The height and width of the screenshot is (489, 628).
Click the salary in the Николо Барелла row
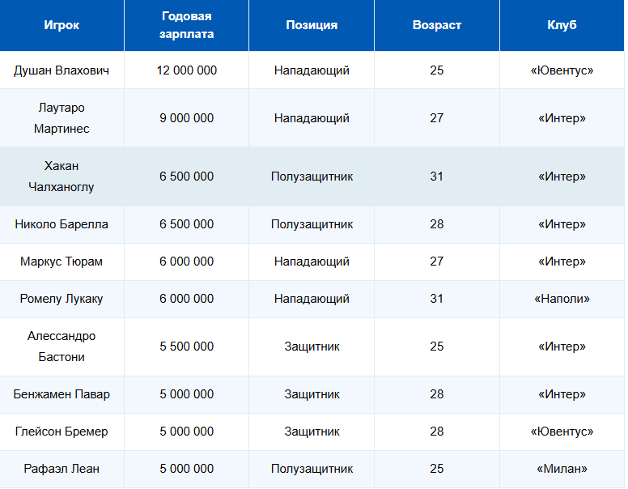pos(187,224)
